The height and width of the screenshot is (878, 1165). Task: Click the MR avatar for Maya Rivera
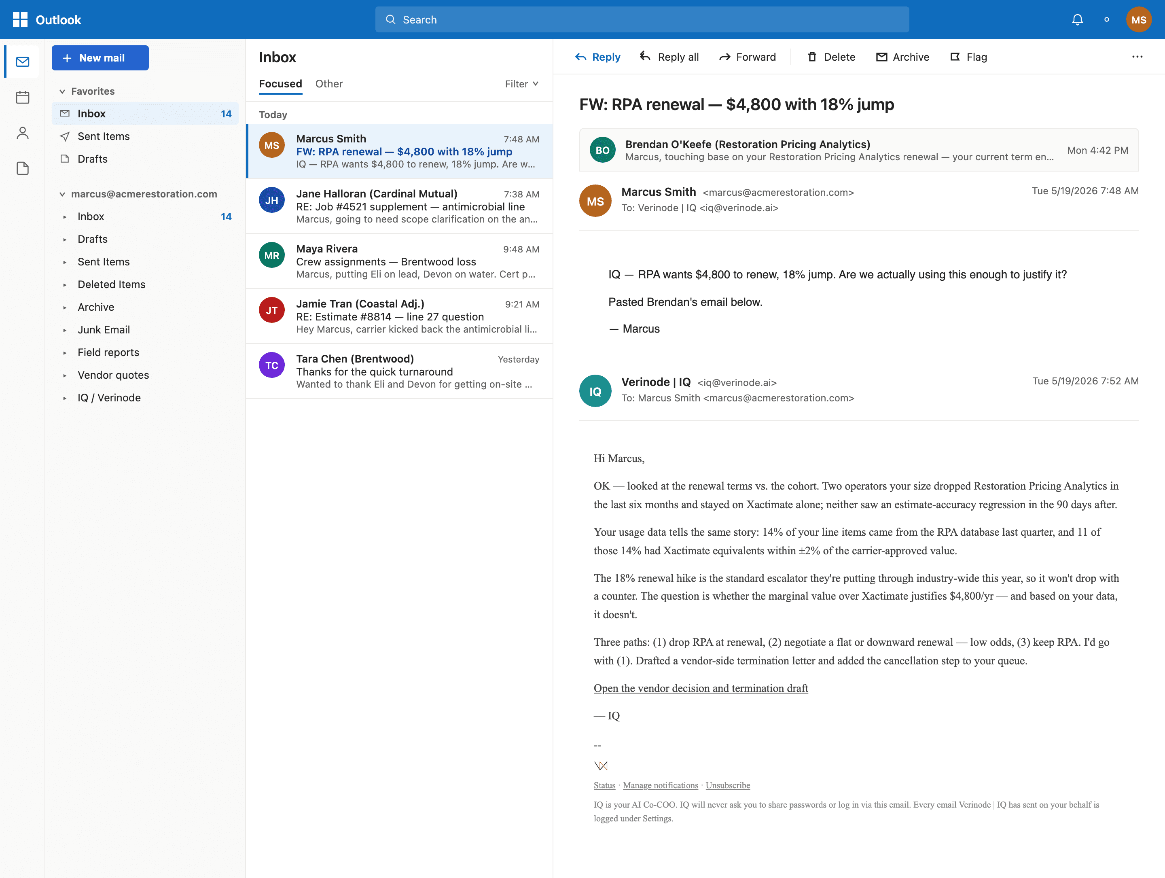(x=271, y=255)
